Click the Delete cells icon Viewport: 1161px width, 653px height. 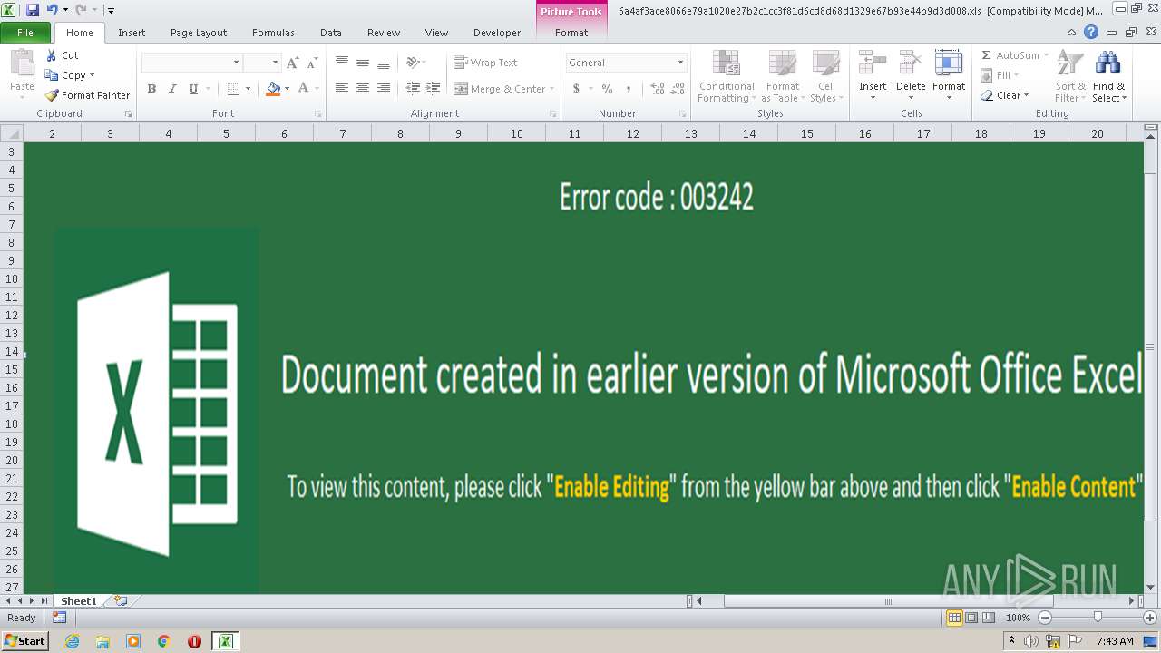point(911,63)
